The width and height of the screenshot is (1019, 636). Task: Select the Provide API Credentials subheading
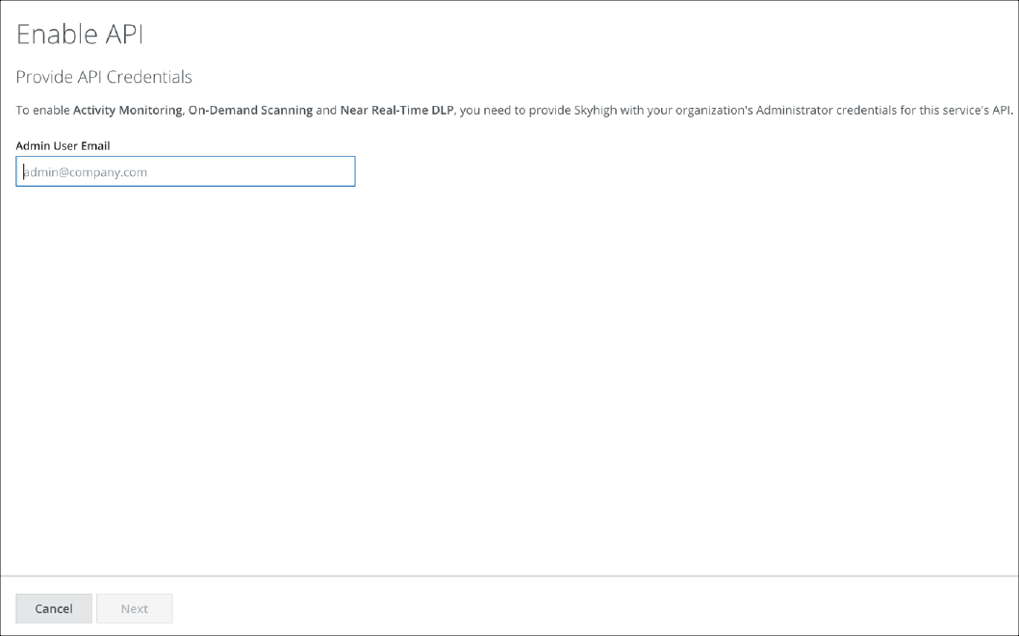click(x=104, y=77)
